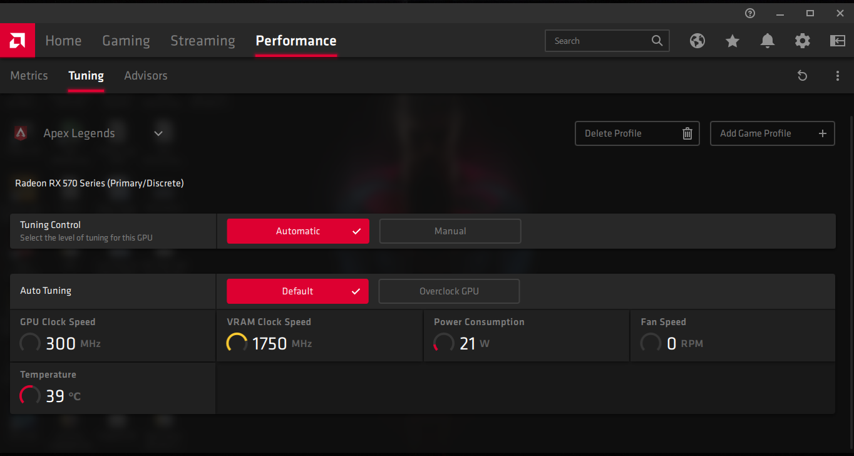Toggle the sidebar panel icon

click(838, 41)
